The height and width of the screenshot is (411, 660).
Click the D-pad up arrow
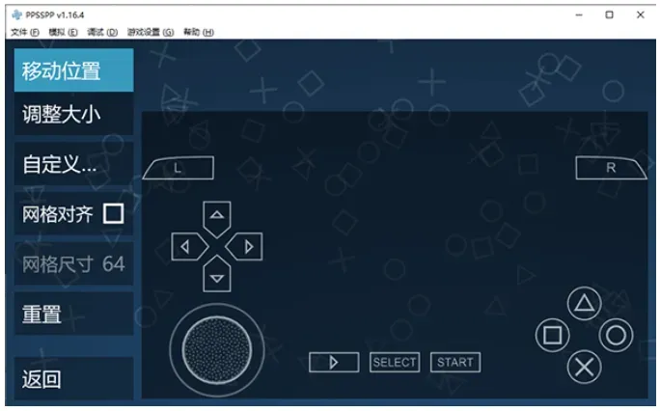217,219
